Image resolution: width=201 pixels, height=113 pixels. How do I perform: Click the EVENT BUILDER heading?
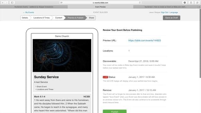pos(100,12)
